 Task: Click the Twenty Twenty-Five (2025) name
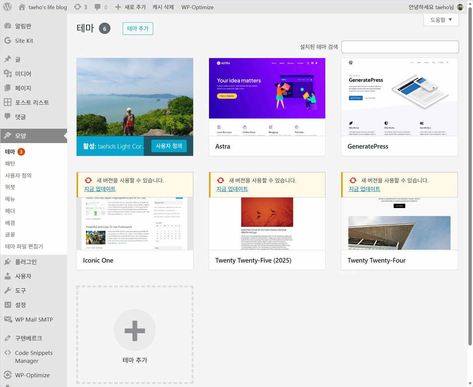tap(253, 260)
